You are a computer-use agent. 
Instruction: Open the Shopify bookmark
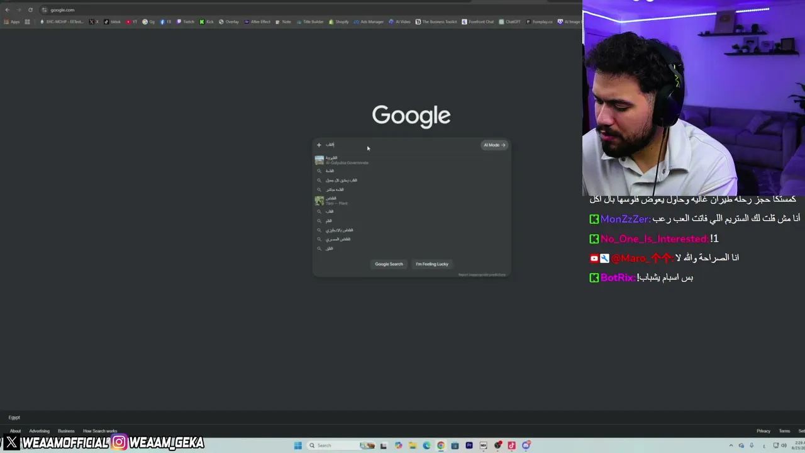tap(338, 22)
